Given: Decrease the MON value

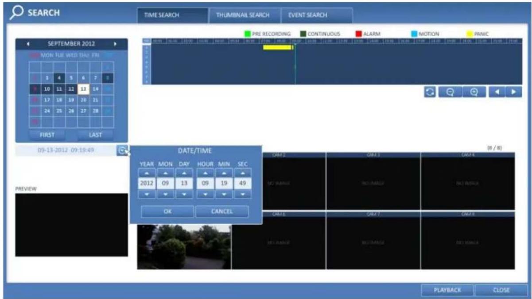Looking at the screenshot, I should pos(165,194).
